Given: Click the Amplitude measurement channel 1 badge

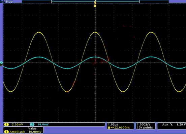Looking at the screenshot, I should point(6,132).
